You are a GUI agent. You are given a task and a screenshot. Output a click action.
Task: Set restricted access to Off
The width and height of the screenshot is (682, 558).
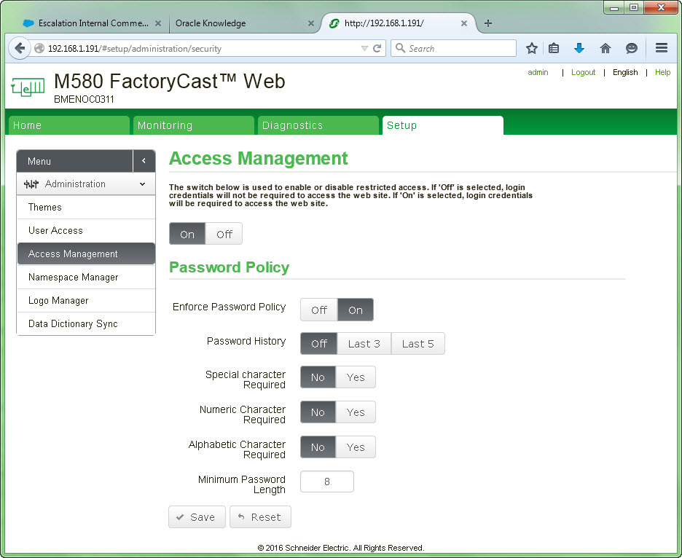pos(224,234)
